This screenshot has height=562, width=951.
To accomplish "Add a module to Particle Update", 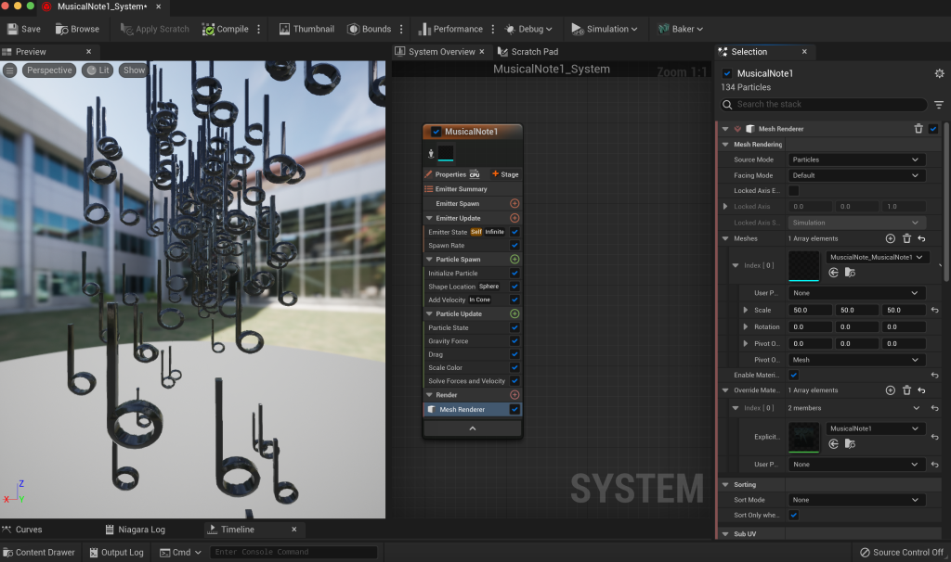I will tap(515, 314).
